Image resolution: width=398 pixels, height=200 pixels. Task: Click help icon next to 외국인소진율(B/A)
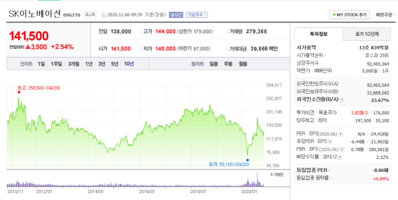pyautogui.click(x=342, y=100)
